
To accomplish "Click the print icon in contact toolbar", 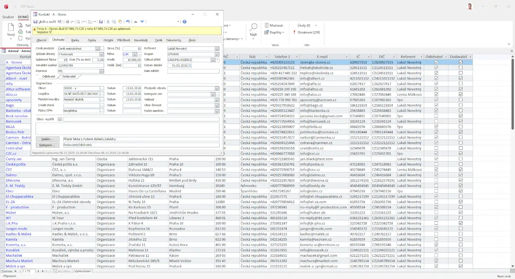I will (67, 21).
